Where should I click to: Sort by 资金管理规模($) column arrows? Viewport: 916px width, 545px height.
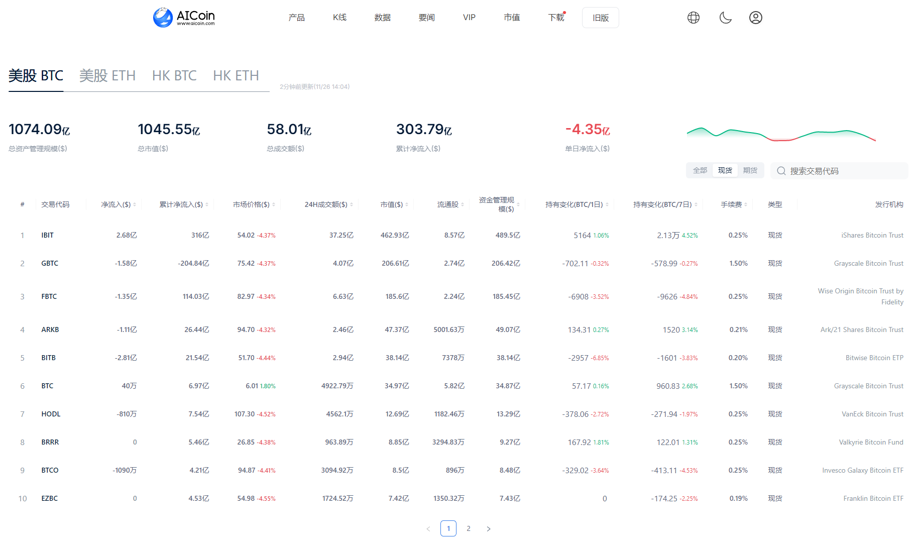518,204
